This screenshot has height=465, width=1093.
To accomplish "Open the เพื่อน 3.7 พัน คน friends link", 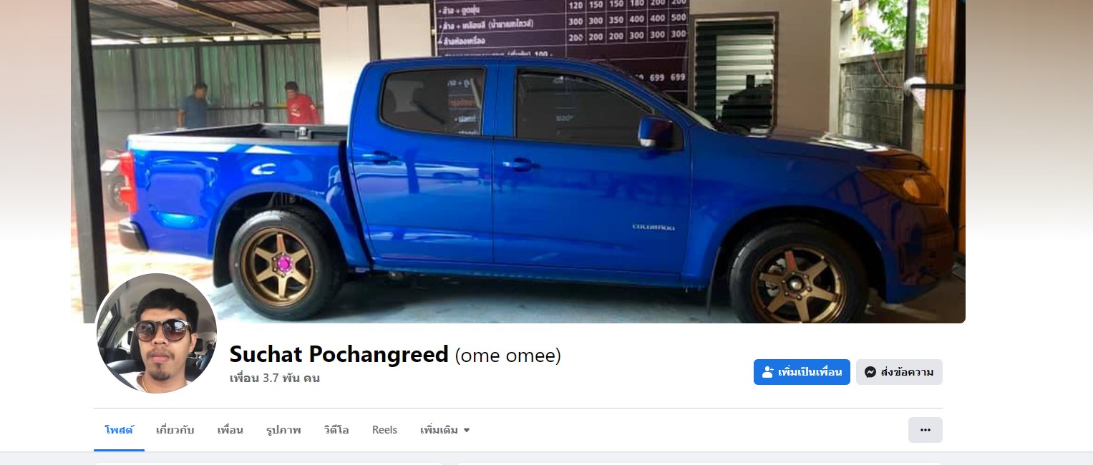I will pos(275,378).
